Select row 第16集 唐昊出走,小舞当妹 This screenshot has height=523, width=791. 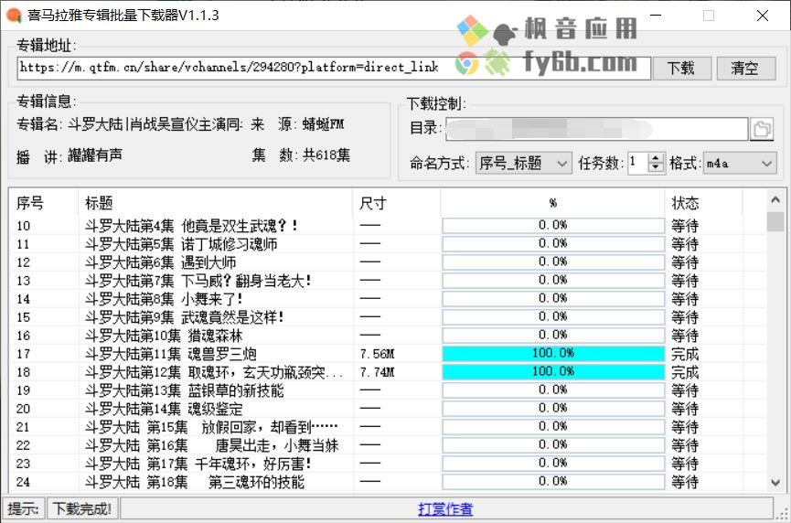click(388, 445)
